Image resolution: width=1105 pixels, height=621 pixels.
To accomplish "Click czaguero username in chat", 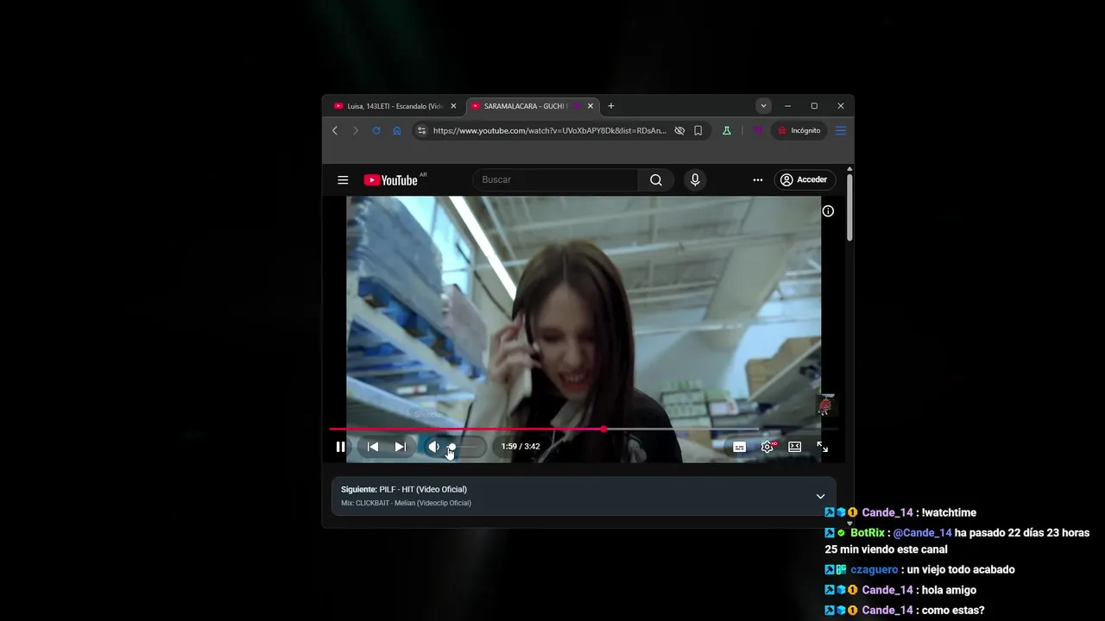I will coord(875,570).
